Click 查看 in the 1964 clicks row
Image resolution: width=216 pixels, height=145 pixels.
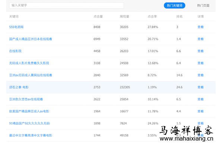tap(200, 111)
